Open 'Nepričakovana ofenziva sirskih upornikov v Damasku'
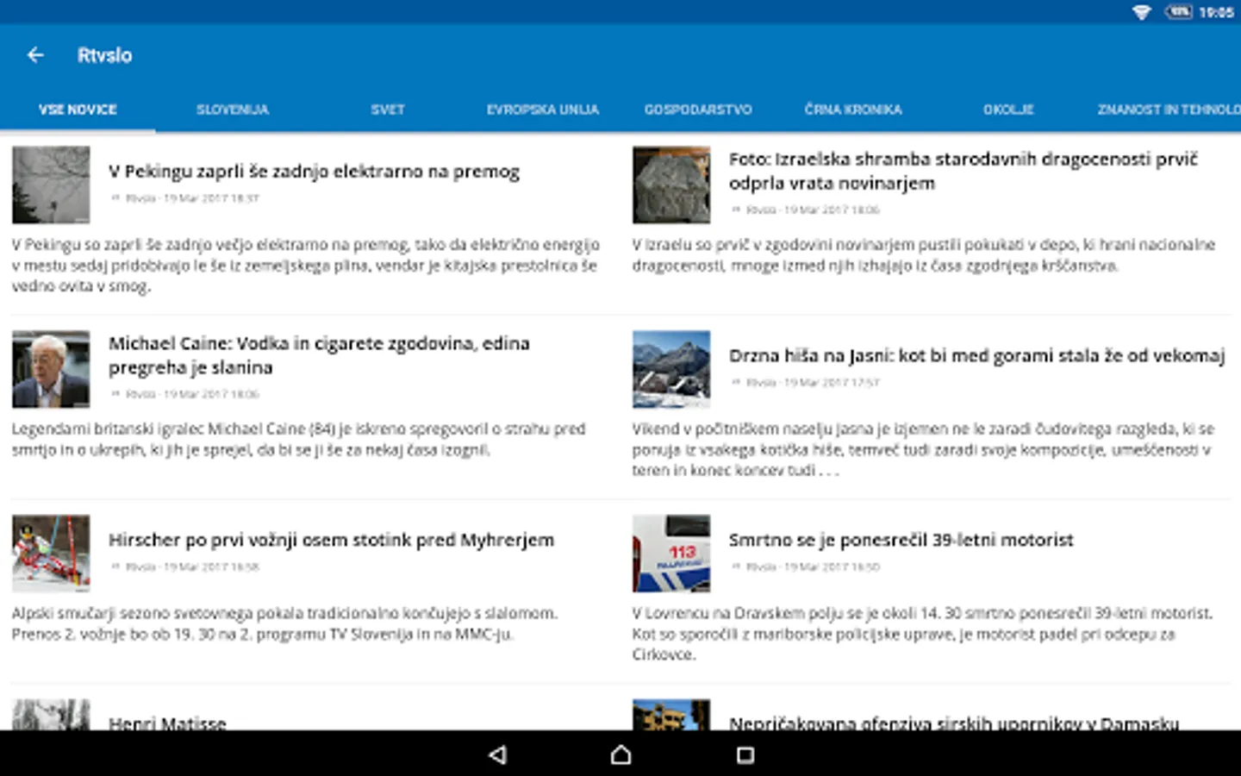Image resolution: width=1241 pixels, height=776 pixels. click(953, 723)
